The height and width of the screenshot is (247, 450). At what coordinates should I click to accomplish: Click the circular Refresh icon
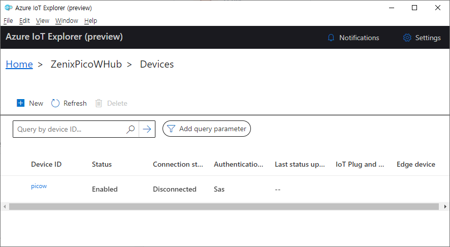[x=55, y=103]
